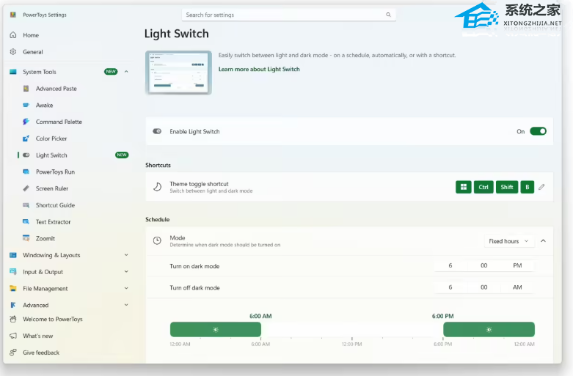This screenshot has height=376, width=573.
Task: Click the Home icon in sidebar
Action: pyautogui.click(x=13, y=35)
